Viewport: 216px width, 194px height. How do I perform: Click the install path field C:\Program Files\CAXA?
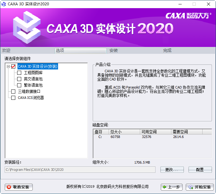point(80,170)
